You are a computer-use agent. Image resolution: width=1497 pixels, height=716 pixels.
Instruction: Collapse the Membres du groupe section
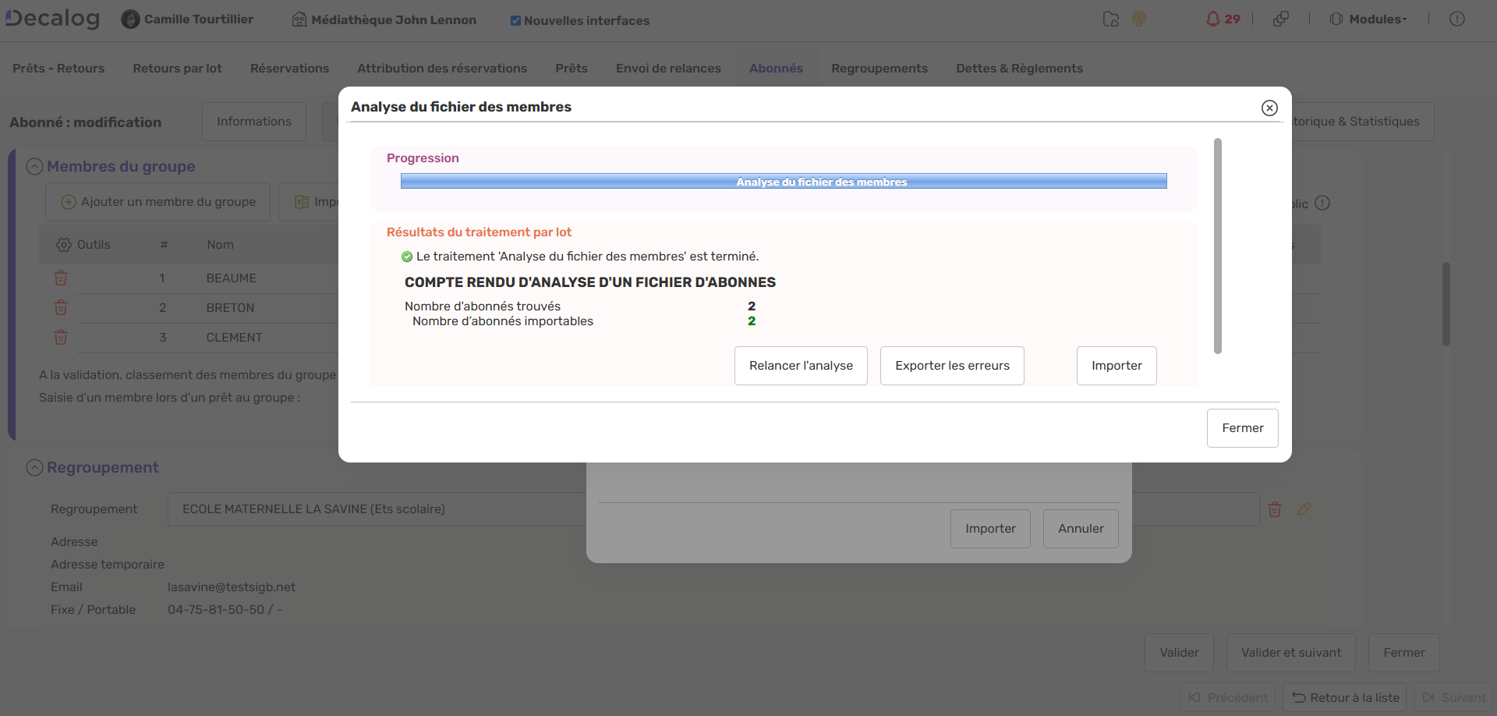34,167
